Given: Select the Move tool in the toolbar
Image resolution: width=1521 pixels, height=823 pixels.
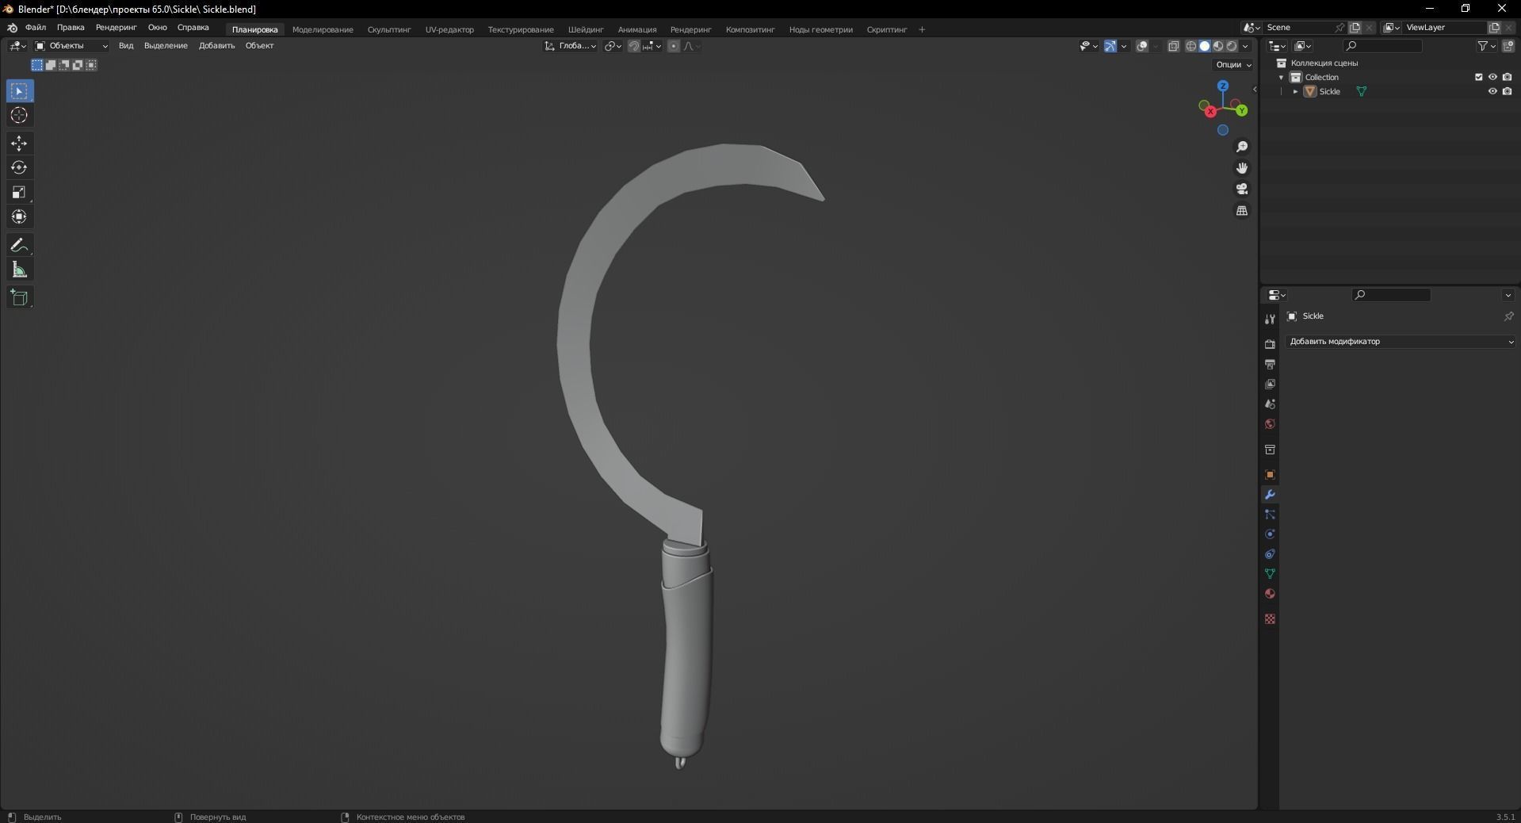Looking at the screenshot, I should 18,144.
